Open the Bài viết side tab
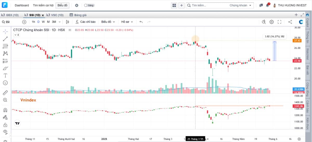 pos(308,70)
